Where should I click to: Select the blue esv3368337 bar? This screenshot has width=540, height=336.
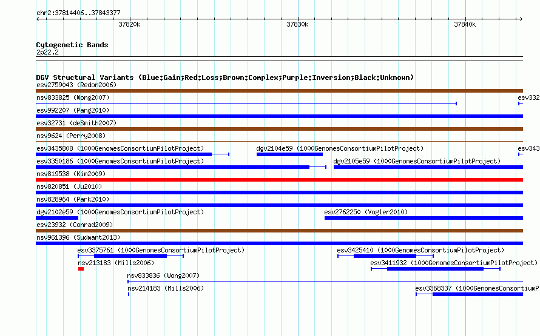point(470,294)
